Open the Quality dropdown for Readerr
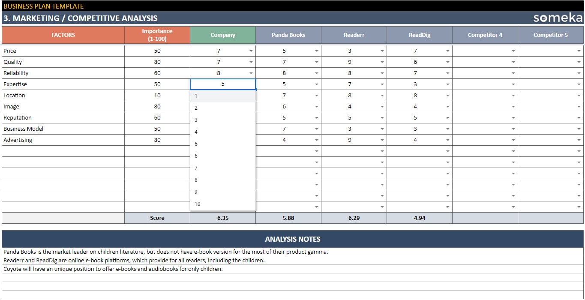Viewport: 585px width, 300px height. 382,62
